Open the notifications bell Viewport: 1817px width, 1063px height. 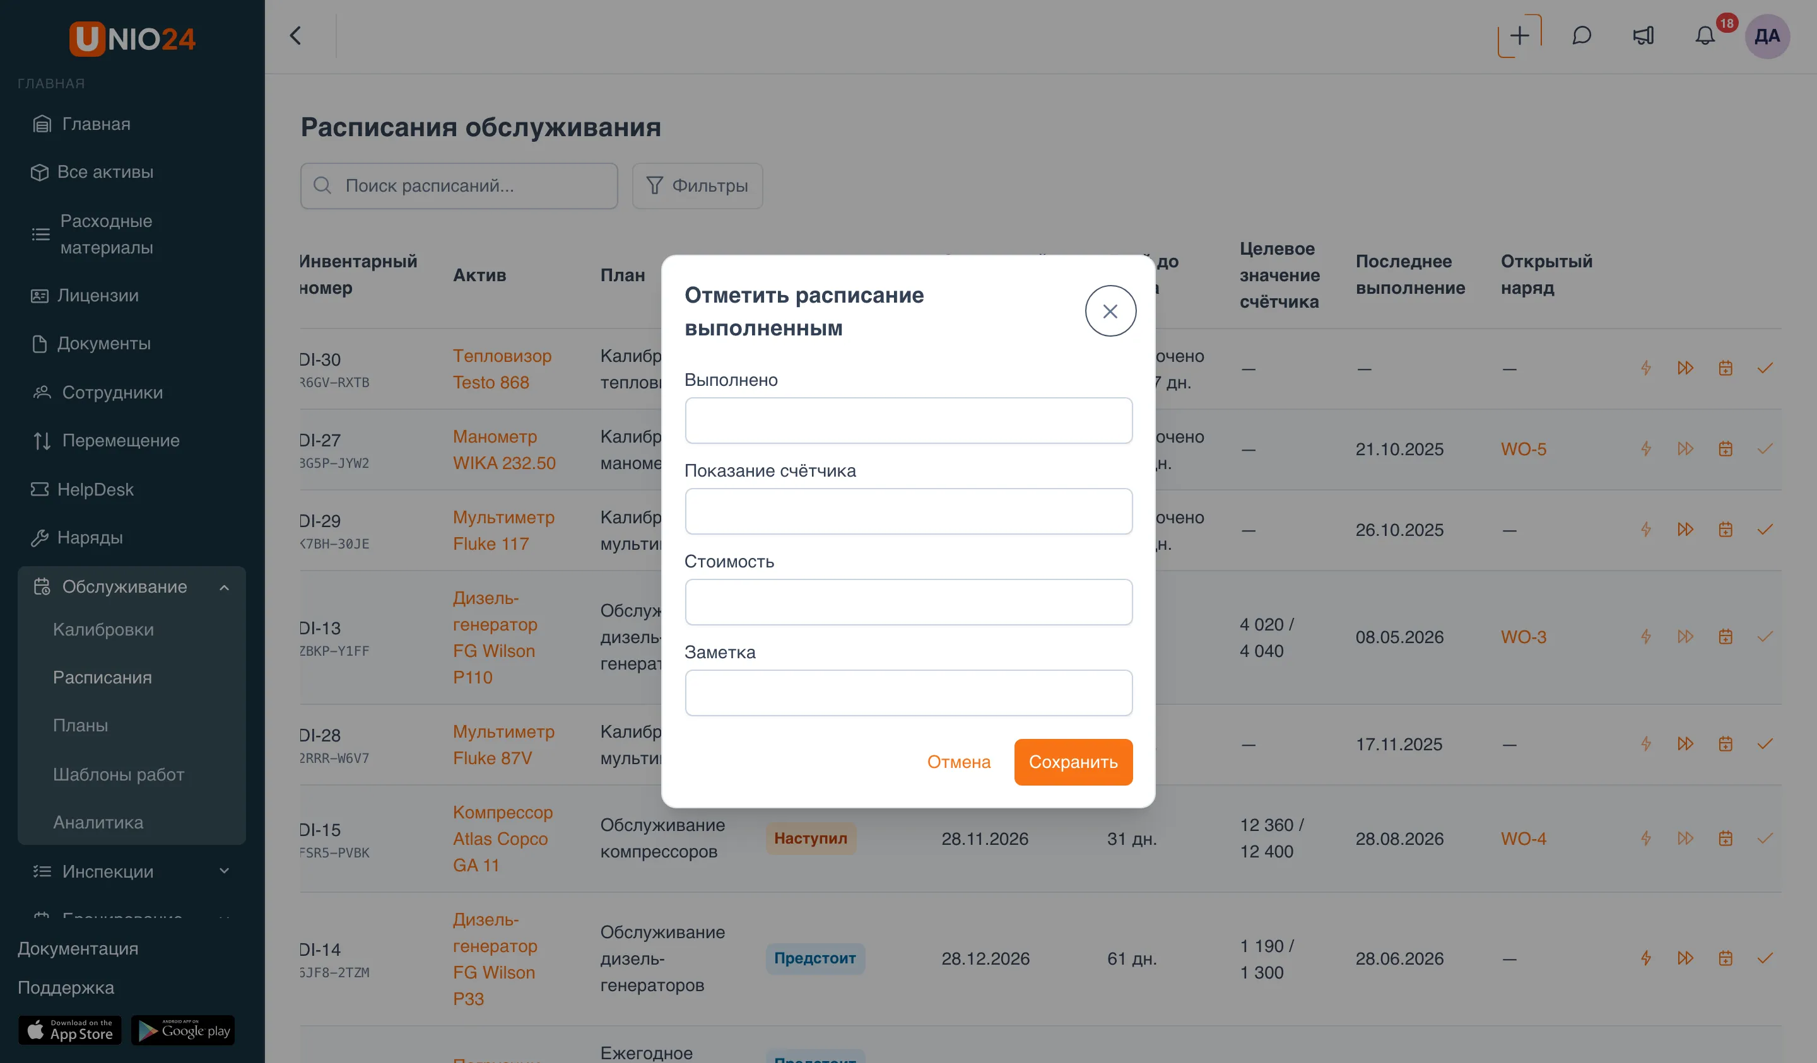[1705, 36]
